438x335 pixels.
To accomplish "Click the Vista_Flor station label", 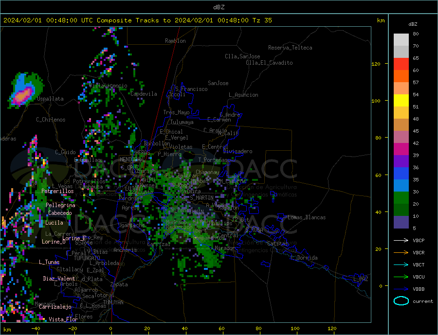I will (x=63, y=319).
